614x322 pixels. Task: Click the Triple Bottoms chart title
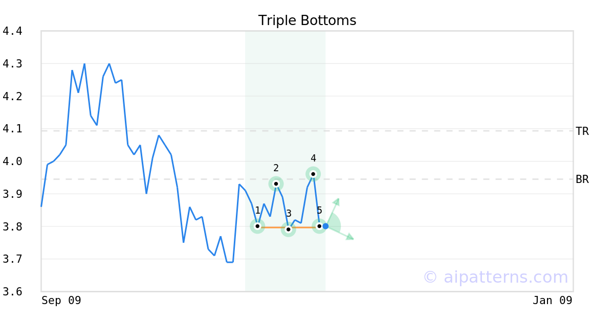[307, 20]
